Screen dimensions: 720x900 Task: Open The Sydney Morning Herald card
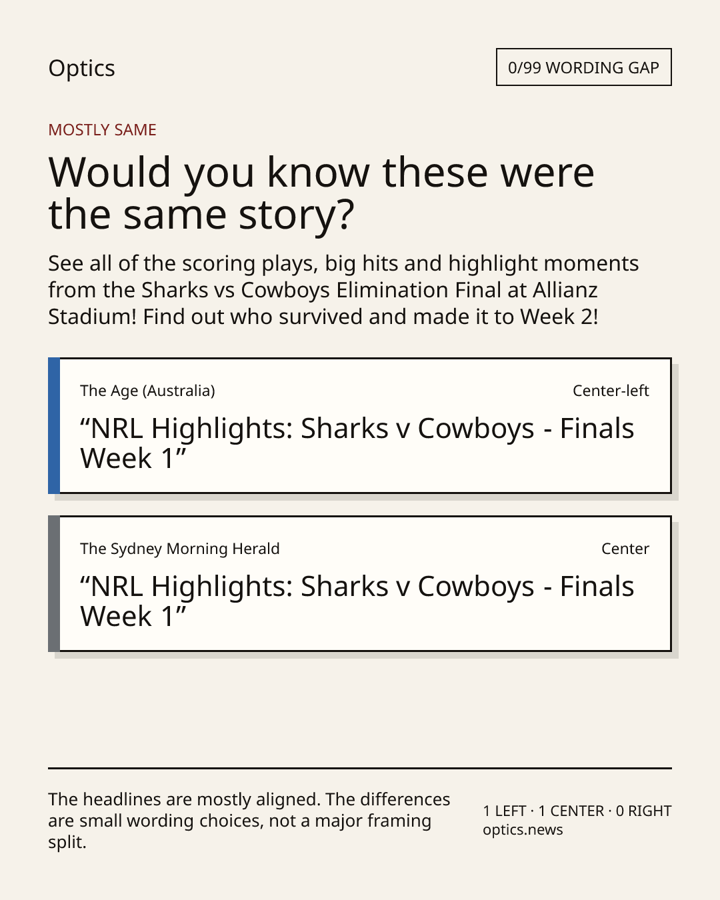click(359, 584)
